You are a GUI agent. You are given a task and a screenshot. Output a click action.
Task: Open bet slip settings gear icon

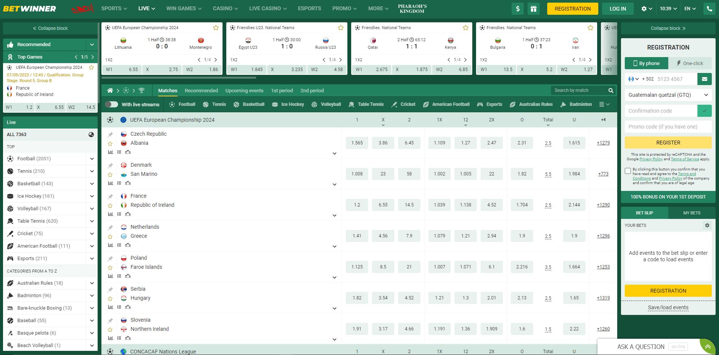click(x=707, y=225)
